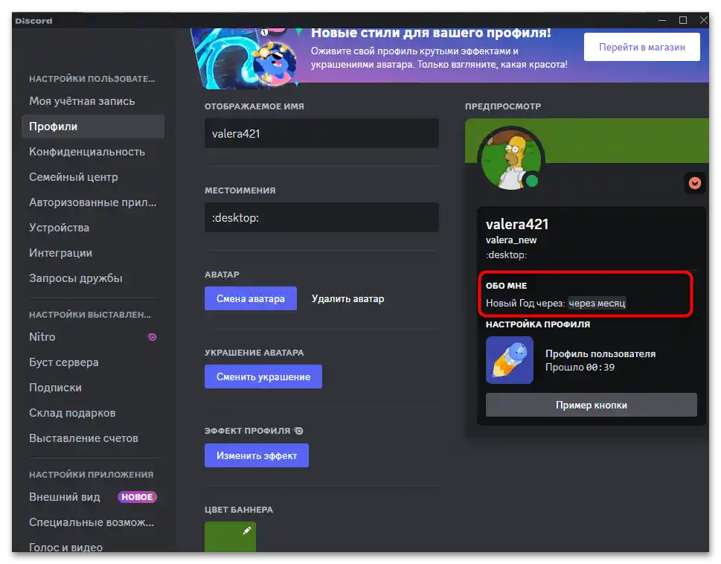Open Специальные возмож... settings
The width and height of the screenshot is (721, 564).
point(93,522)
